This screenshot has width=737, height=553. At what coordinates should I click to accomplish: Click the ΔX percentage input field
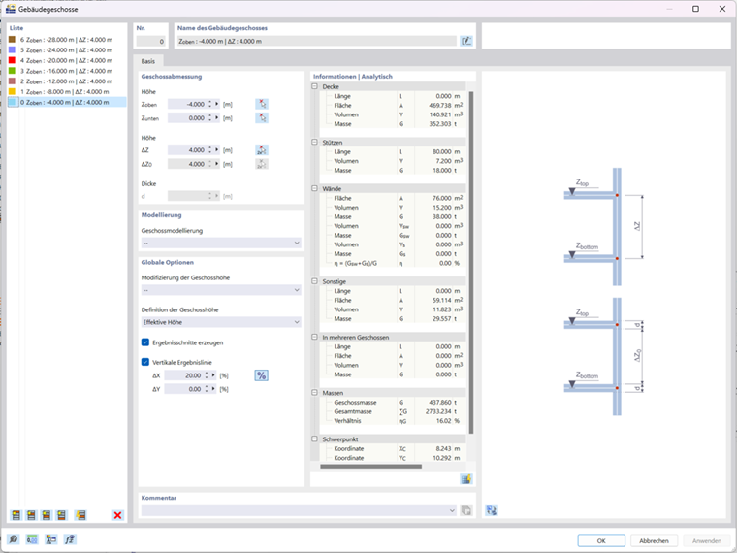point(184,375)
